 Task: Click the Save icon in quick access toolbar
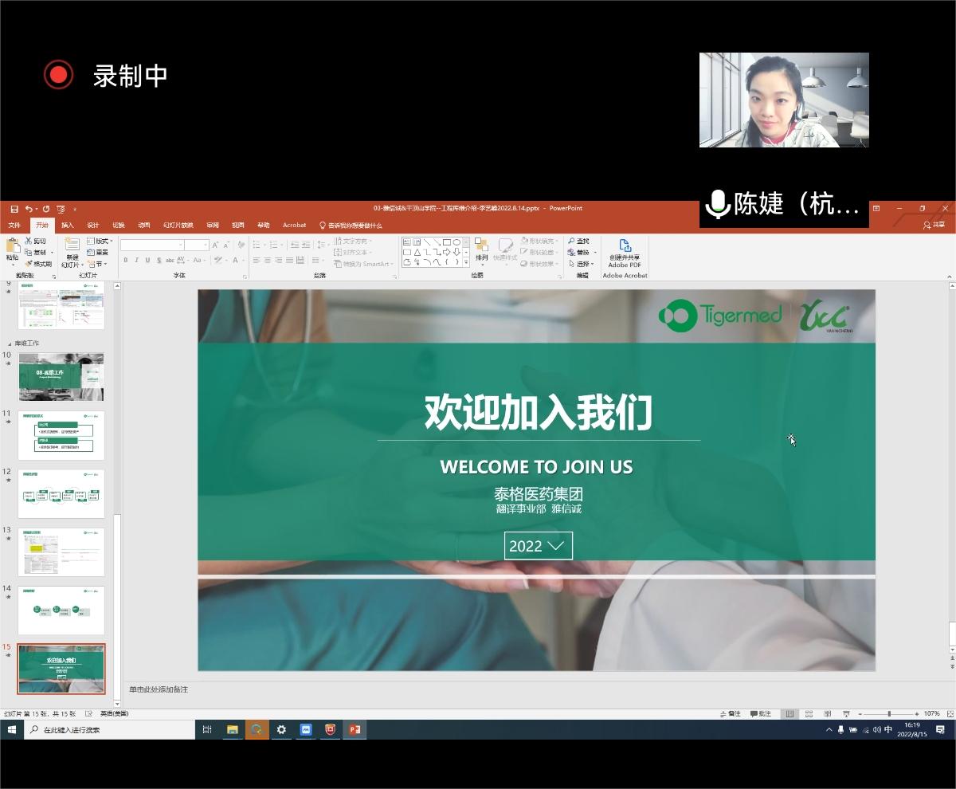[14, 209]
